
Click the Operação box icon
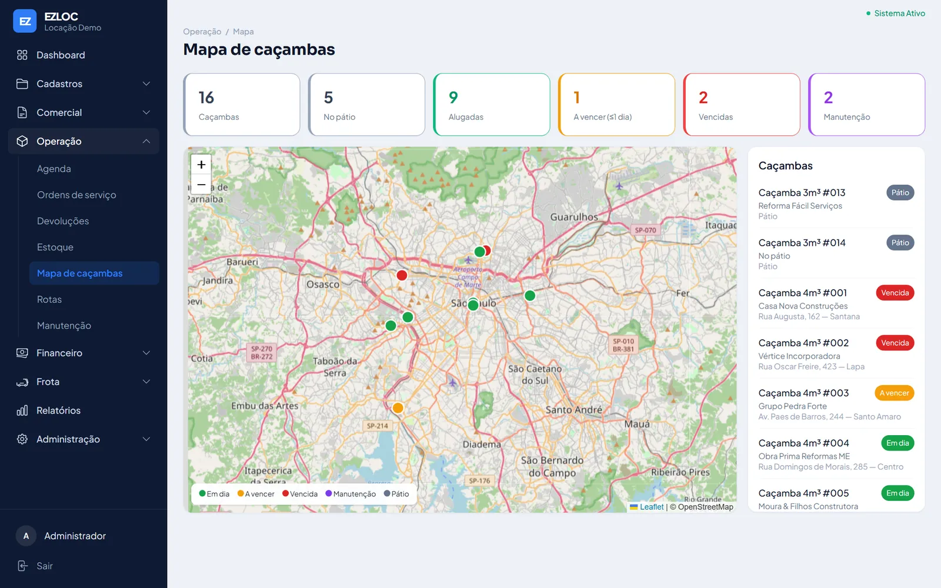pos(22,141)
